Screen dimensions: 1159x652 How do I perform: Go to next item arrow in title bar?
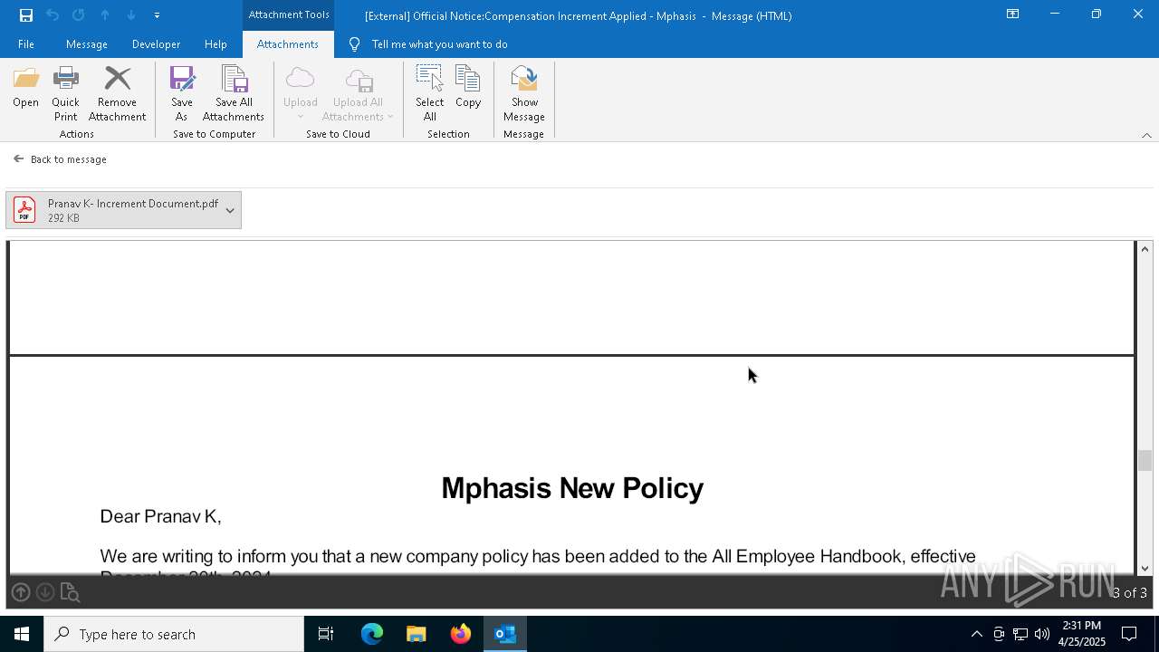pyautogui.click(x=131, y=15)
